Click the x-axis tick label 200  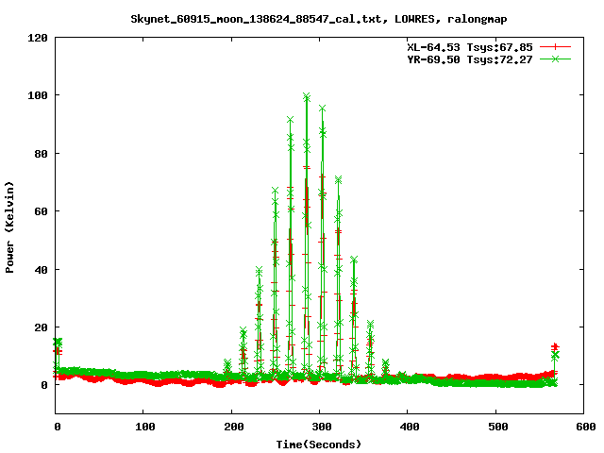point(234,427)
